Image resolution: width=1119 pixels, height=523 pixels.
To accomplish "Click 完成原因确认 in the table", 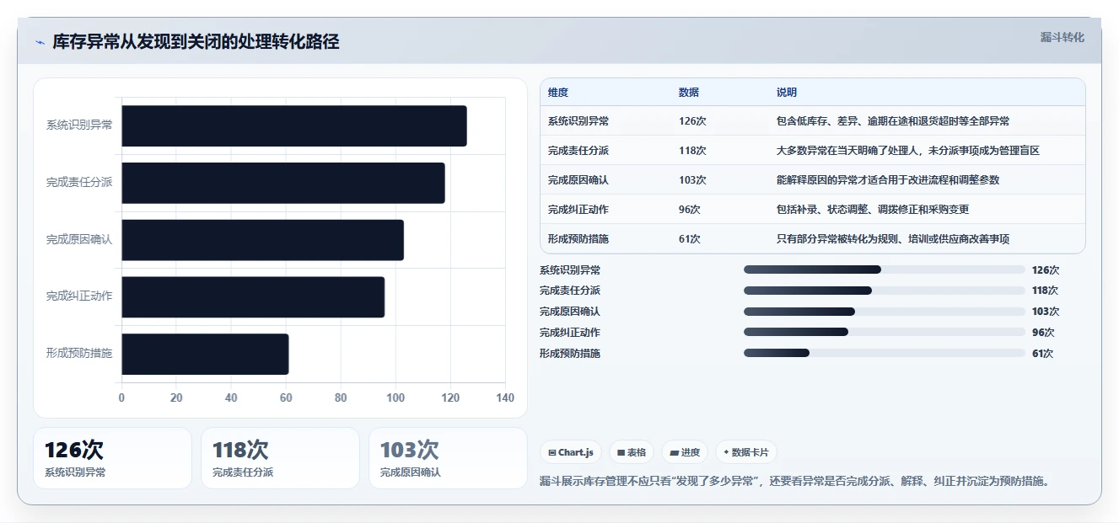I will [x=578, y=180].
